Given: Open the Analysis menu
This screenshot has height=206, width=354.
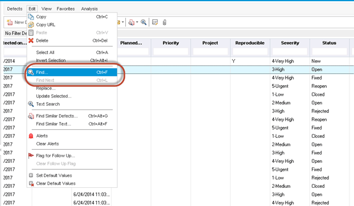Looking at the screenshot, I should 90,9.
